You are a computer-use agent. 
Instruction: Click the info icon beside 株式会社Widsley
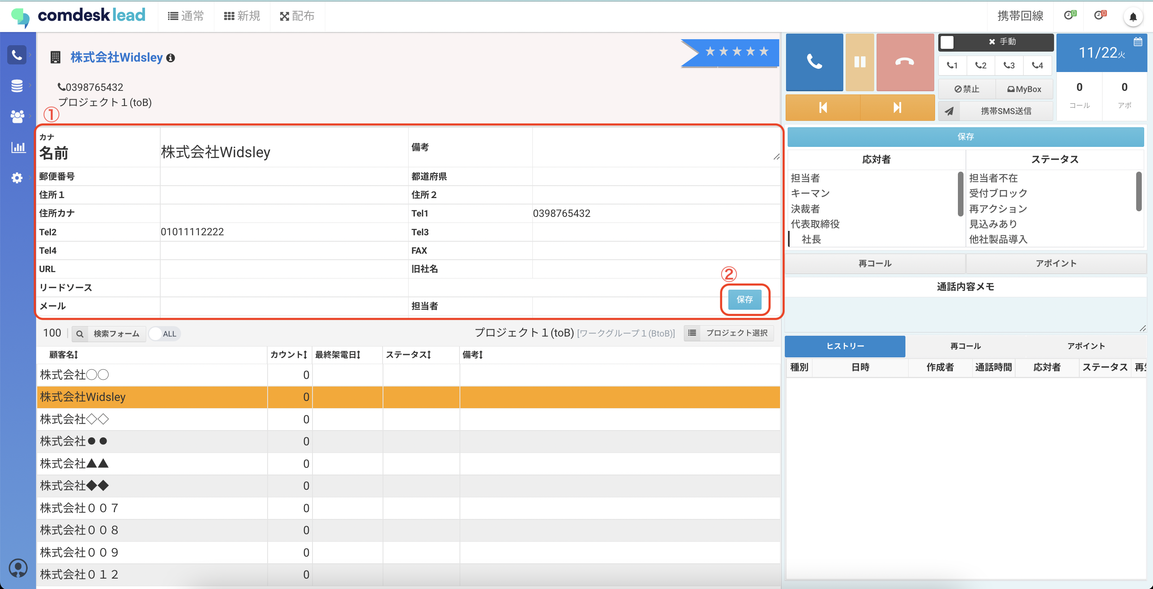click(171, 58)
